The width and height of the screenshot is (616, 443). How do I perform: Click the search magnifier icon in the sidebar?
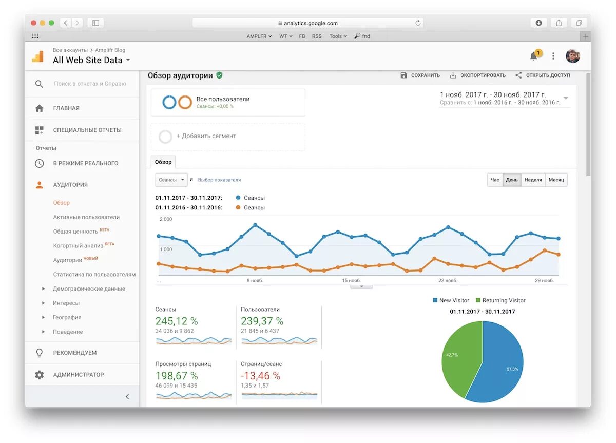click(39, 84)
